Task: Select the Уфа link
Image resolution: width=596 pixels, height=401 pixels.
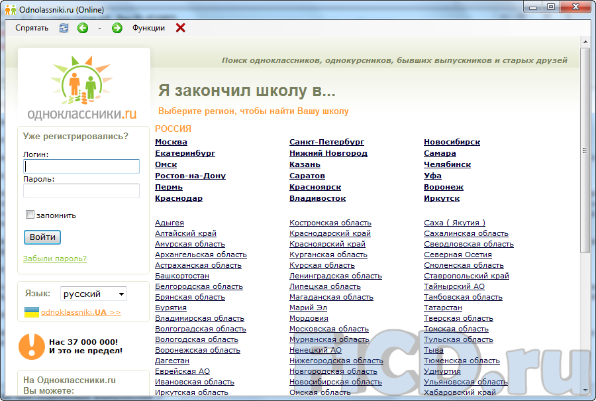Action: [x=432, y=176]
